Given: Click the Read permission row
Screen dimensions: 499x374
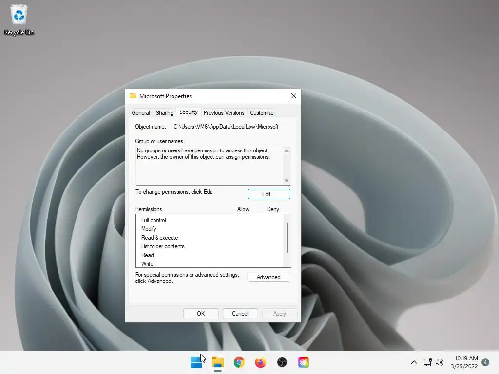Looking at the screenshot, I should (210, 255).
